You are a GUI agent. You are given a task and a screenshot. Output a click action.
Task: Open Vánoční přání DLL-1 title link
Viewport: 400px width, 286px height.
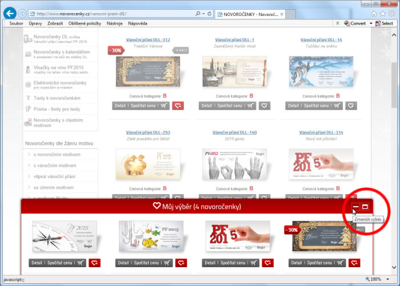coord(234,40)
